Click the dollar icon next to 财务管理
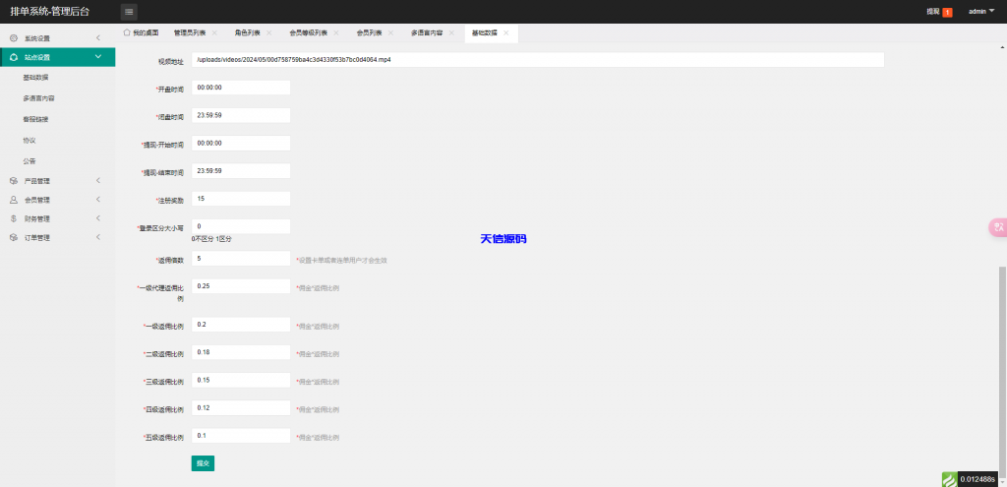The image size is (1007, 487). (14, 218)
